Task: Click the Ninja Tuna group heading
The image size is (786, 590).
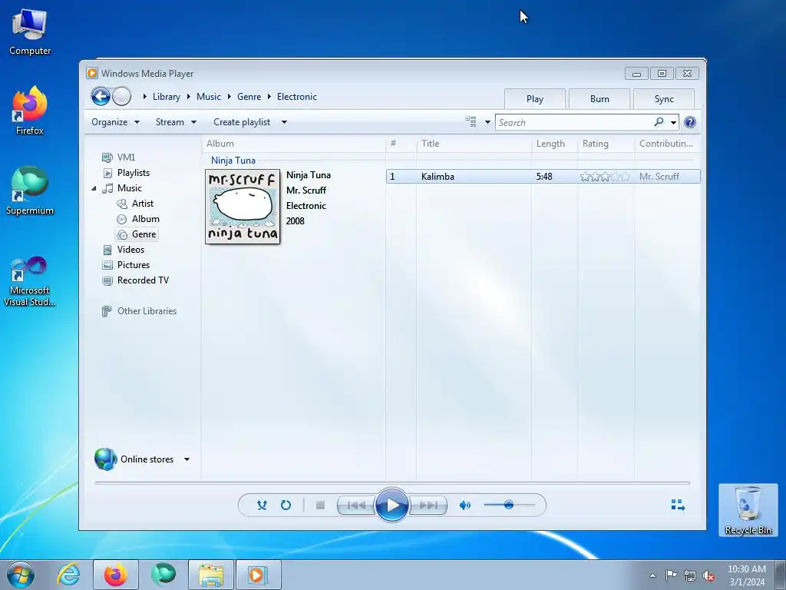Action: (233, 161)
